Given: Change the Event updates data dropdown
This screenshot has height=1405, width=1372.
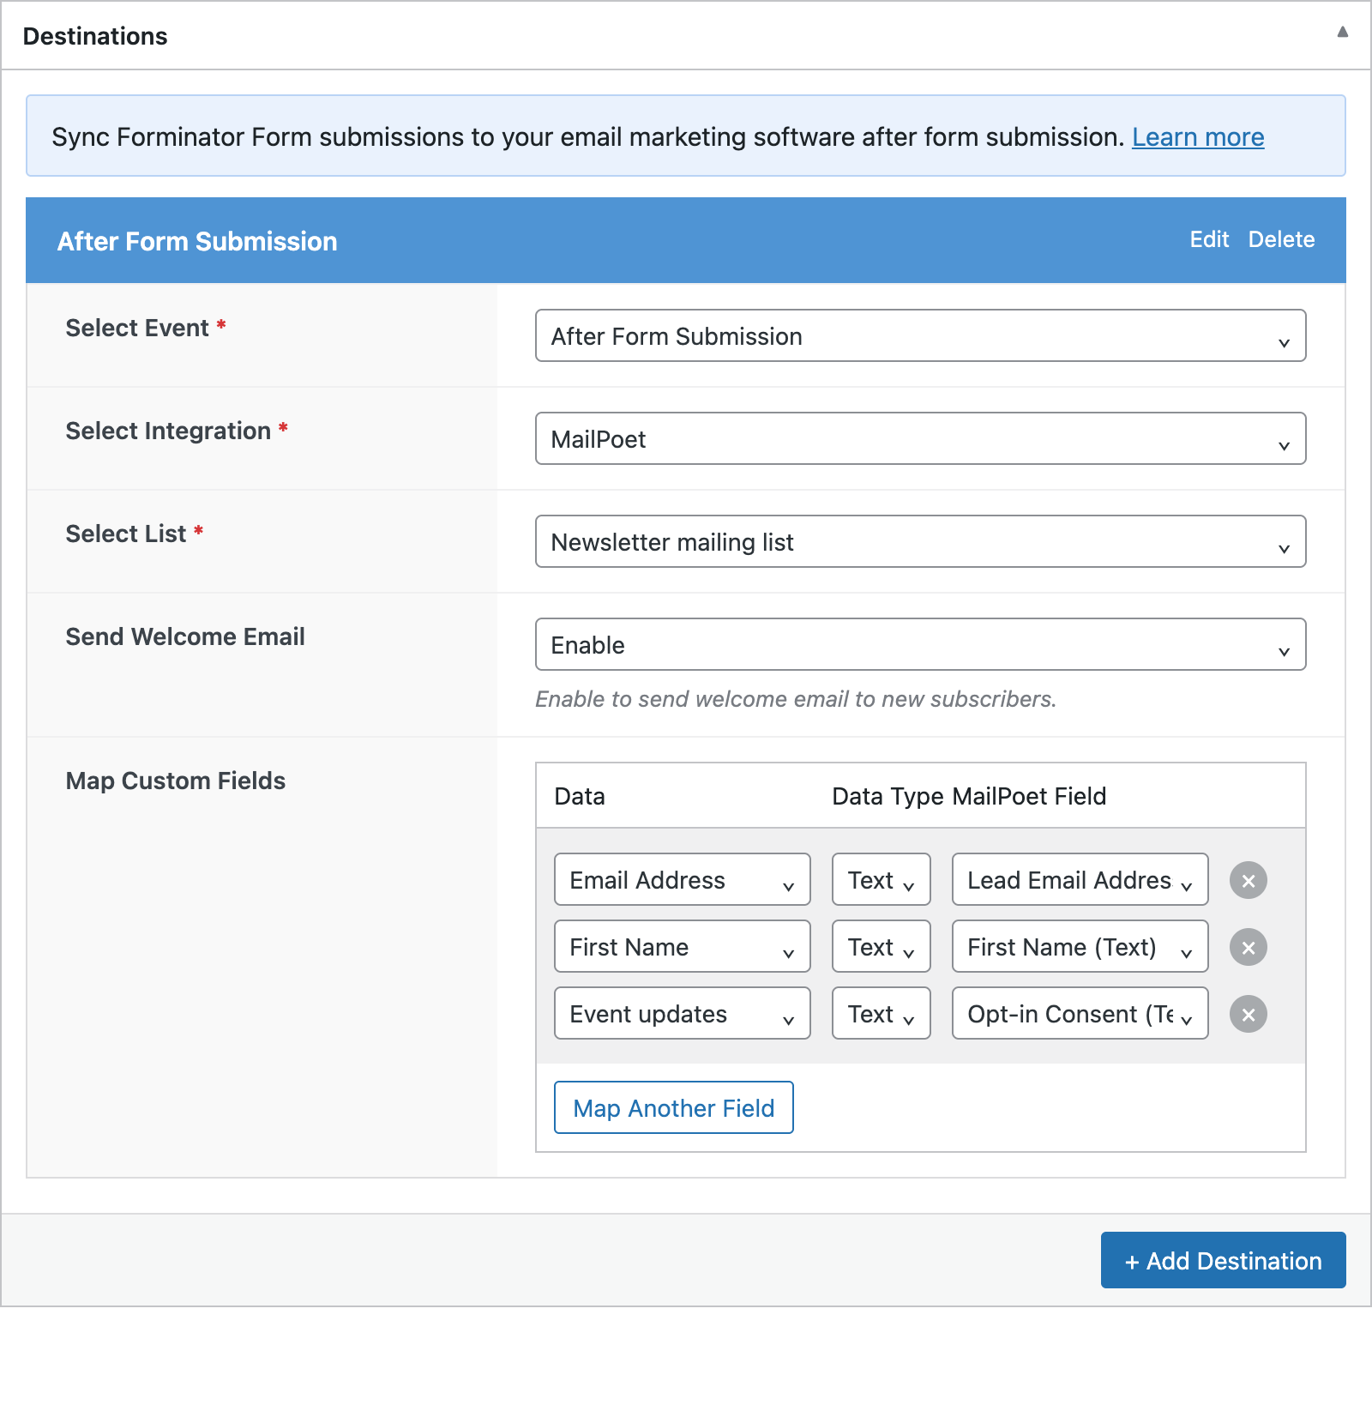Looking at the screenshot, I should [x=682, y=1013].
